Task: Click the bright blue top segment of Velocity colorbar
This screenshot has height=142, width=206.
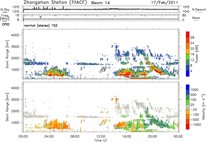Action: tap(188, 87)
